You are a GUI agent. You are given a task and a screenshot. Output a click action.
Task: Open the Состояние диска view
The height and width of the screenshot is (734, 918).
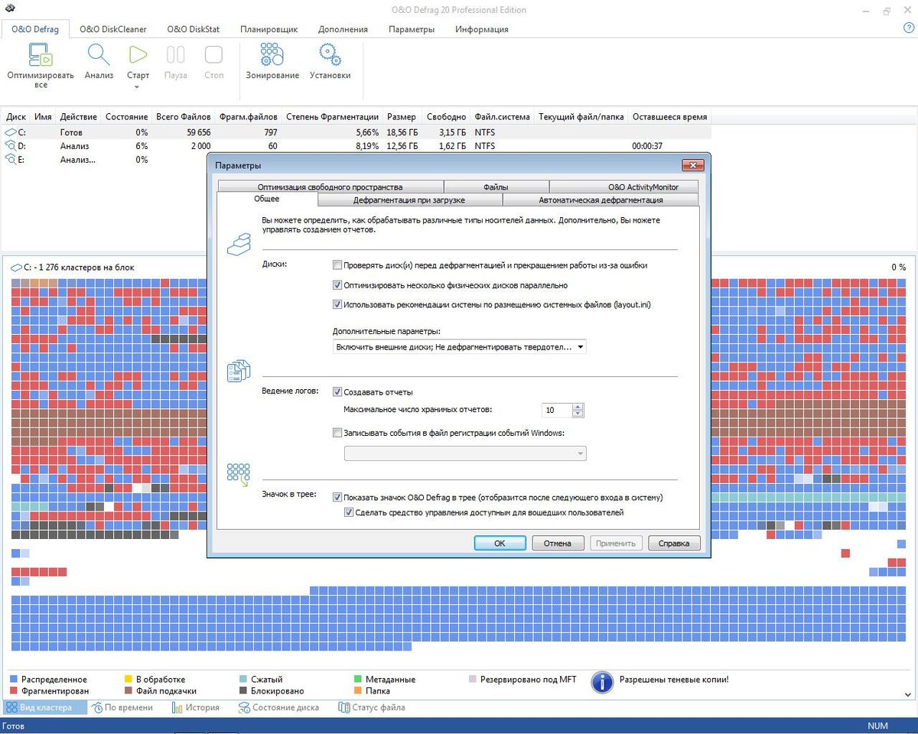pyautogui.click(x=278, y=707)
